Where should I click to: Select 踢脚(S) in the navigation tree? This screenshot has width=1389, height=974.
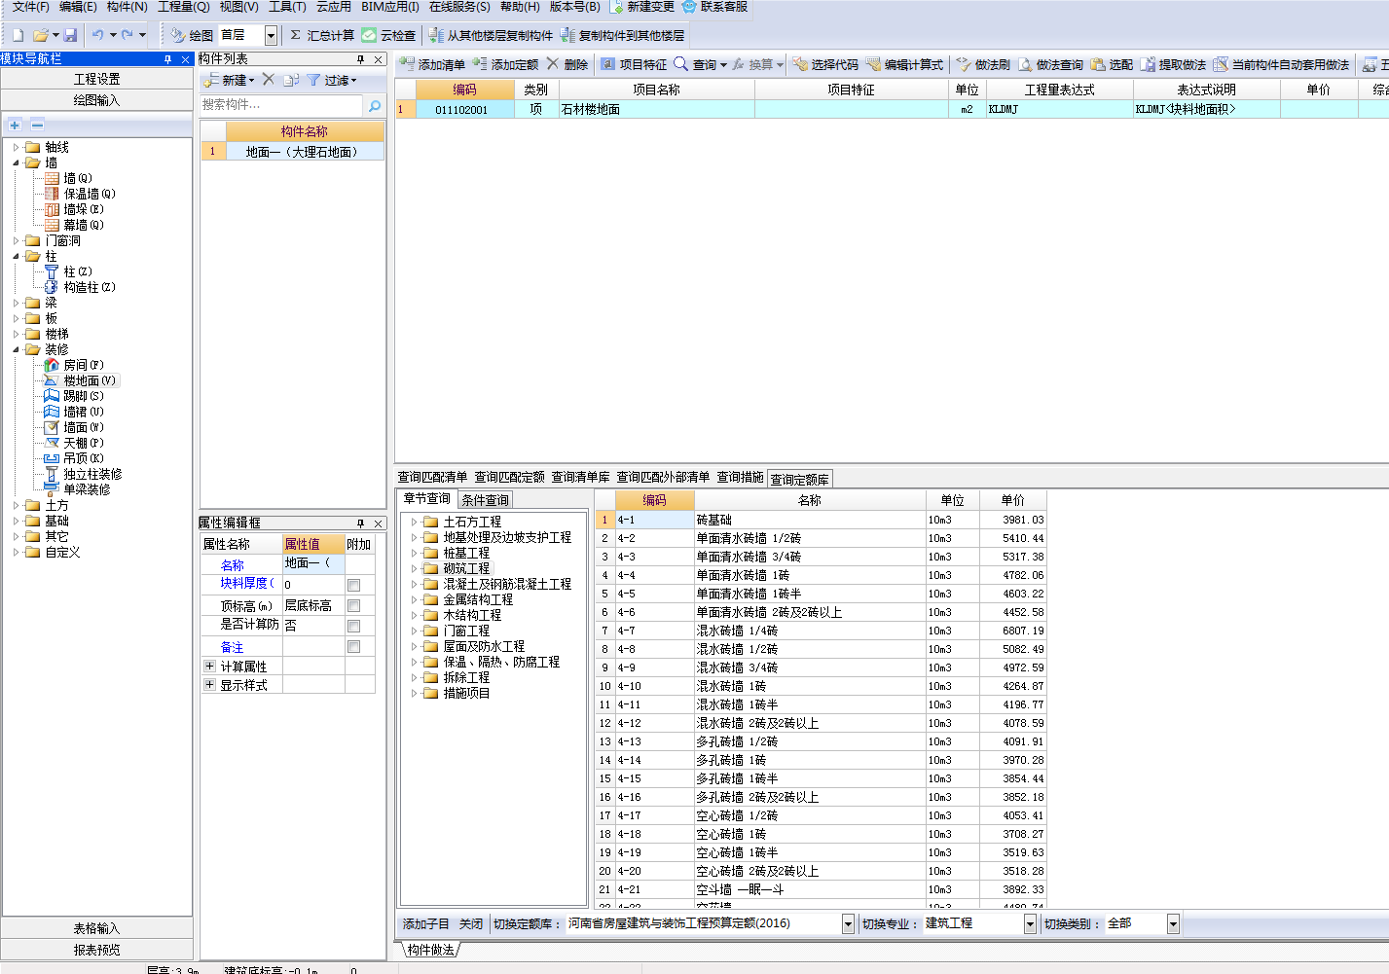pos(84,396)
